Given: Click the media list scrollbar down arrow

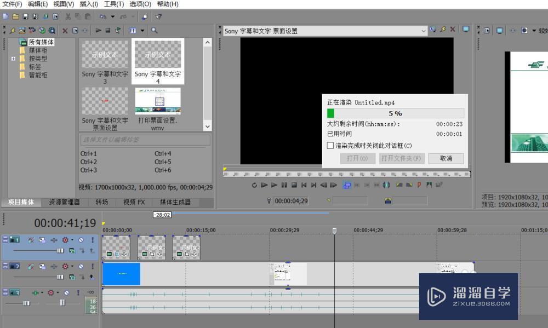Looking at the screenshot, I should point(208,126).
